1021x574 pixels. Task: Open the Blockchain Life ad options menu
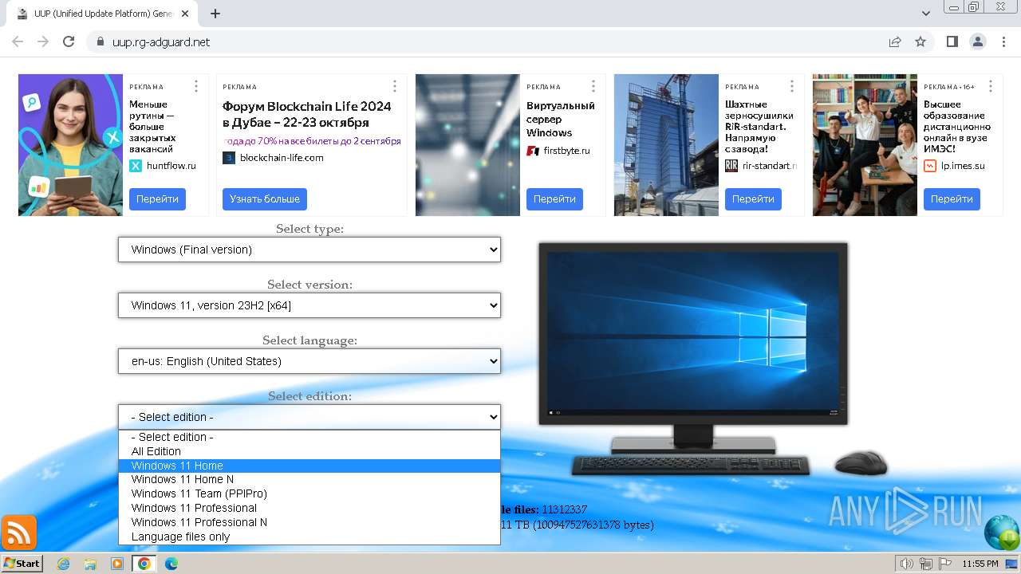[395, 86]
